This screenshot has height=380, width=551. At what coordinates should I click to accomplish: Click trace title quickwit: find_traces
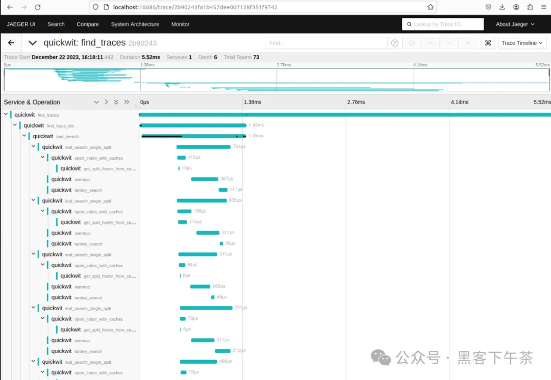click(84, 43)
